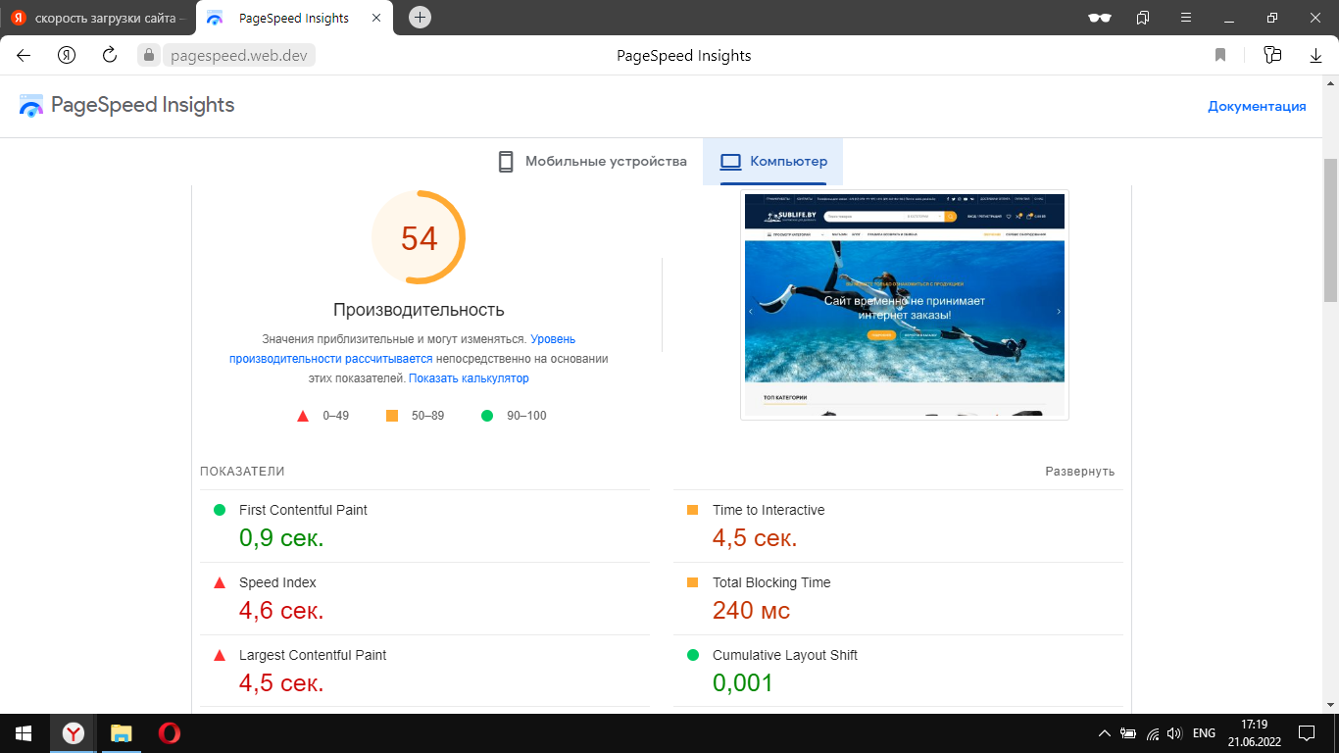Open File Explorer from taskbar
Viewport: 1339px width, 753px height.
click(121, 733)
